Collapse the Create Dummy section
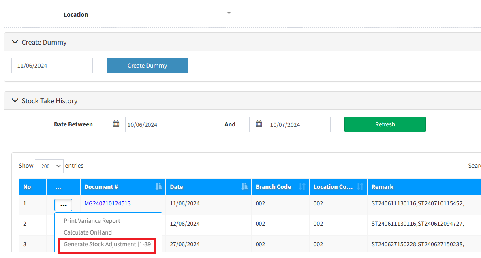The image size is (481, 258). [15, 42]
